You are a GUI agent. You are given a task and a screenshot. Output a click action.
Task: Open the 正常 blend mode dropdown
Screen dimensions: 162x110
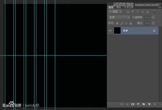(x=119, y=17)
